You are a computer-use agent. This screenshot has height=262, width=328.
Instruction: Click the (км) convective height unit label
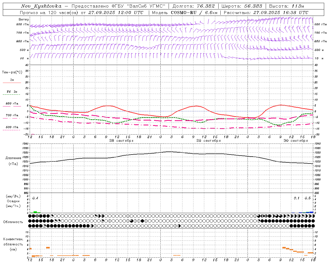[13, 249]
